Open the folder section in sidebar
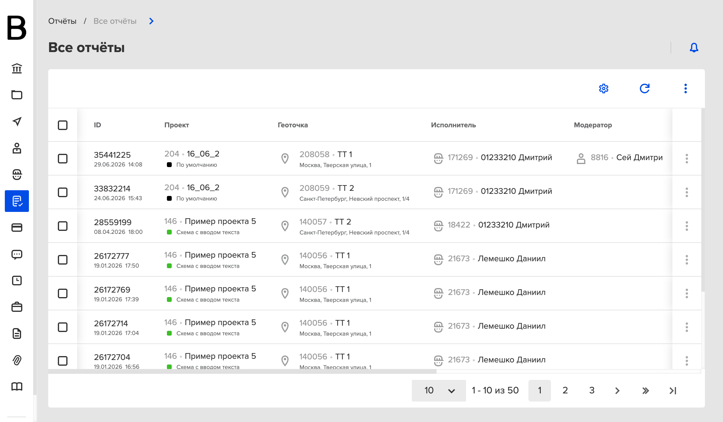Image resolution: width=723 pixels, height=422 pixels. tap(17, 95)
